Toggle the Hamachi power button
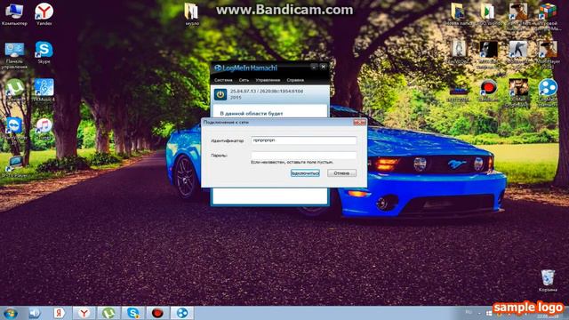Screen dimensions: 569x320 coord(220,95)
